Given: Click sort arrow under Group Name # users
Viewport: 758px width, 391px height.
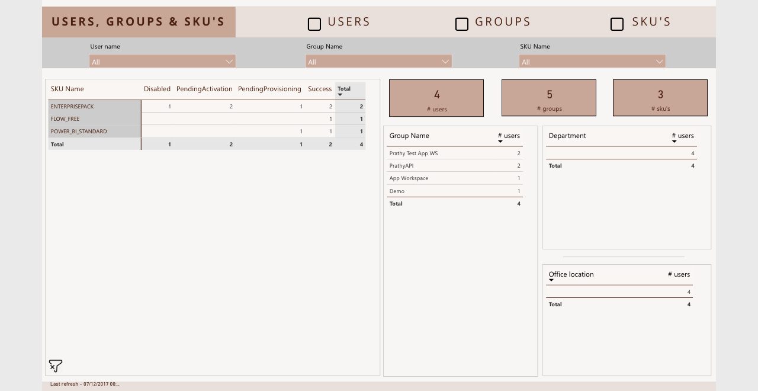Looking at the screenshot, I should coord(500,142).
